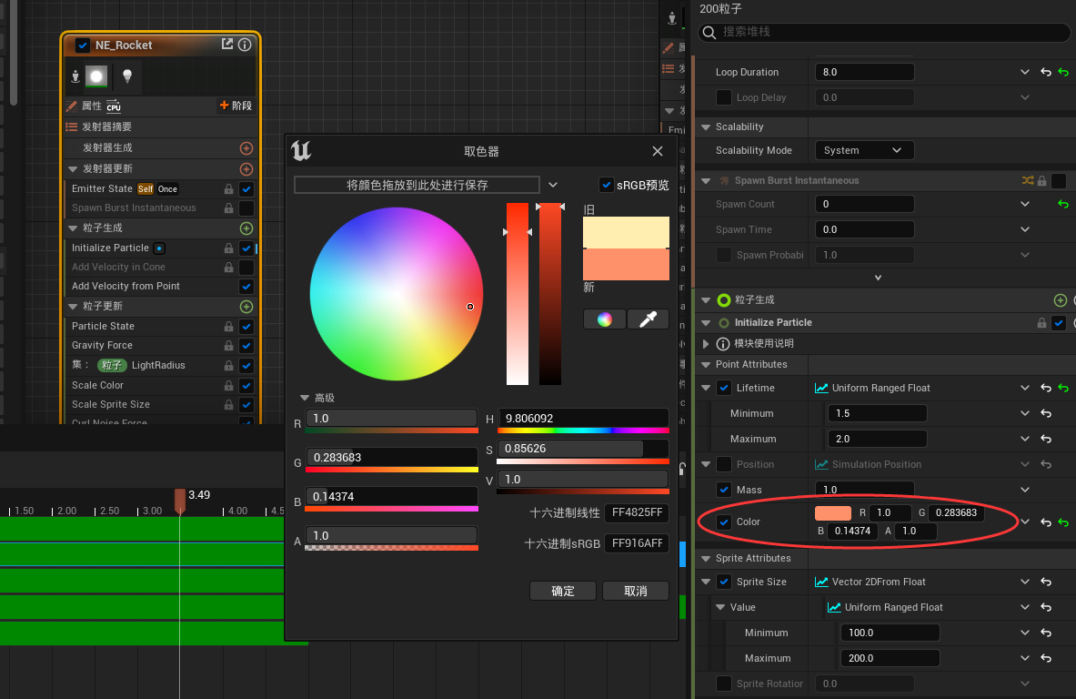Screen dimensions: 1076x699
Task: Uncheck the Color attribute checkbox
Action: point(724,522)
